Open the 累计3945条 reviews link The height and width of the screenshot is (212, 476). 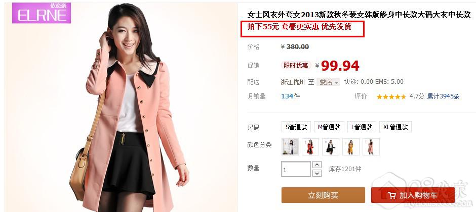click(443, 96)
